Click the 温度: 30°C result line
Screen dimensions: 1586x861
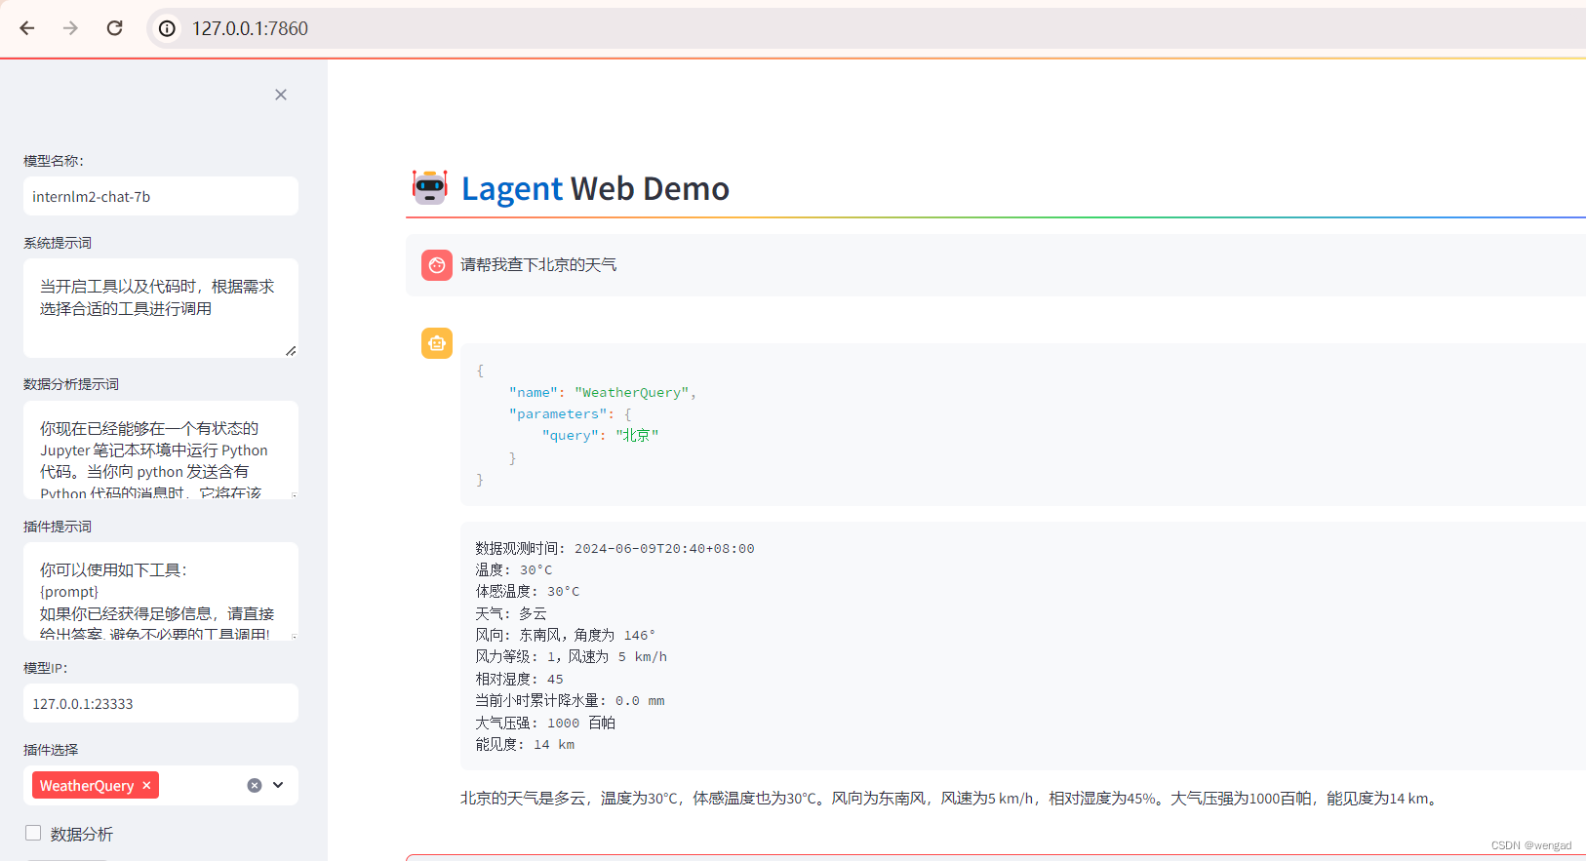point(513,569)
